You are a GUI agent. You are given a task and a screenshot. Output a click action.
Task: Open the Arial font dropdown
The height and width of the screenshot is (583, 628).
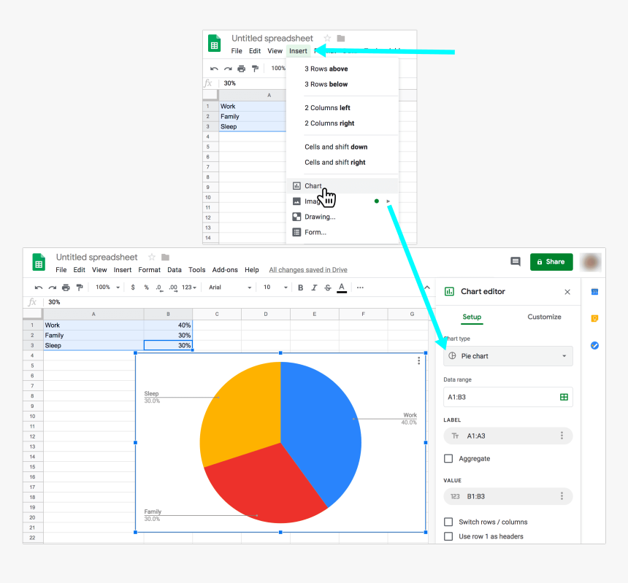(229, 287)
